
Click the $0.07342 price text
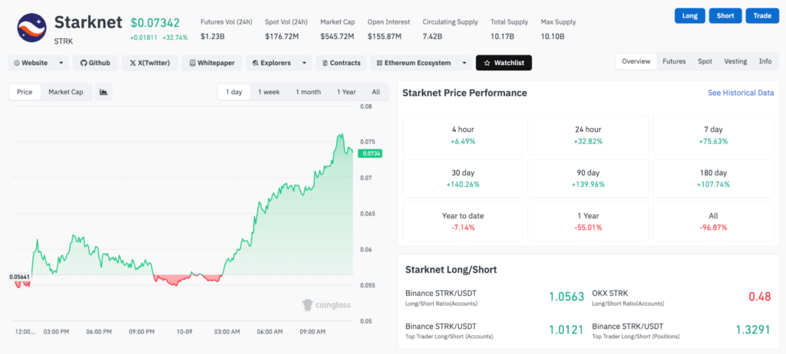tap(155, 22)
